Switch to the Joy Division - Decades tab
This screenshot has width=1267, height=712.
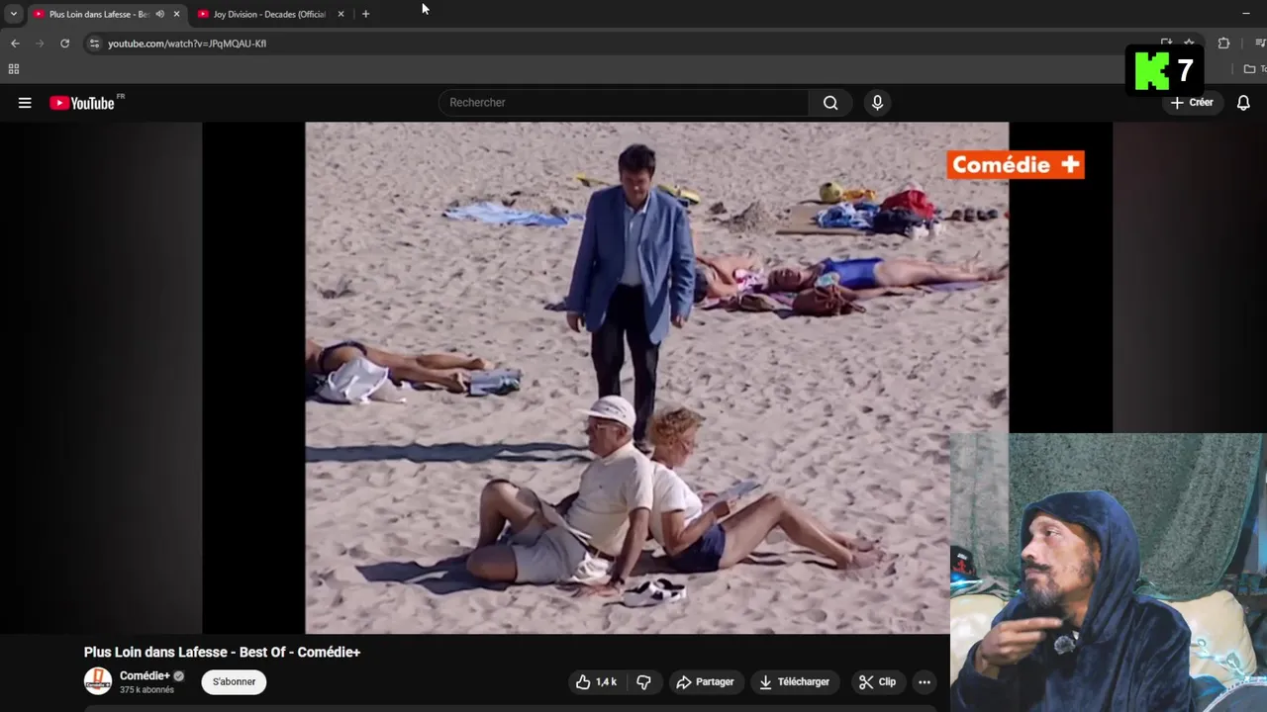coord(269,14)
